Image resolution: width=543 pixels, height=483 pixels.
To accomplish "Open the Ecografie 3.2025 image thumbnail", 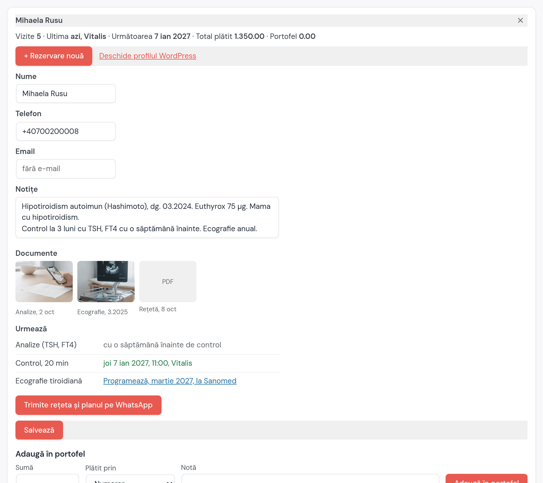I will click(106, 282).
